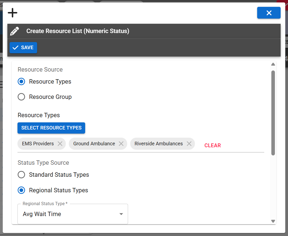Click the dropdown arrow next to Avg Wait Time
This screenshot has width=288, height=236.
click(121, 214)
